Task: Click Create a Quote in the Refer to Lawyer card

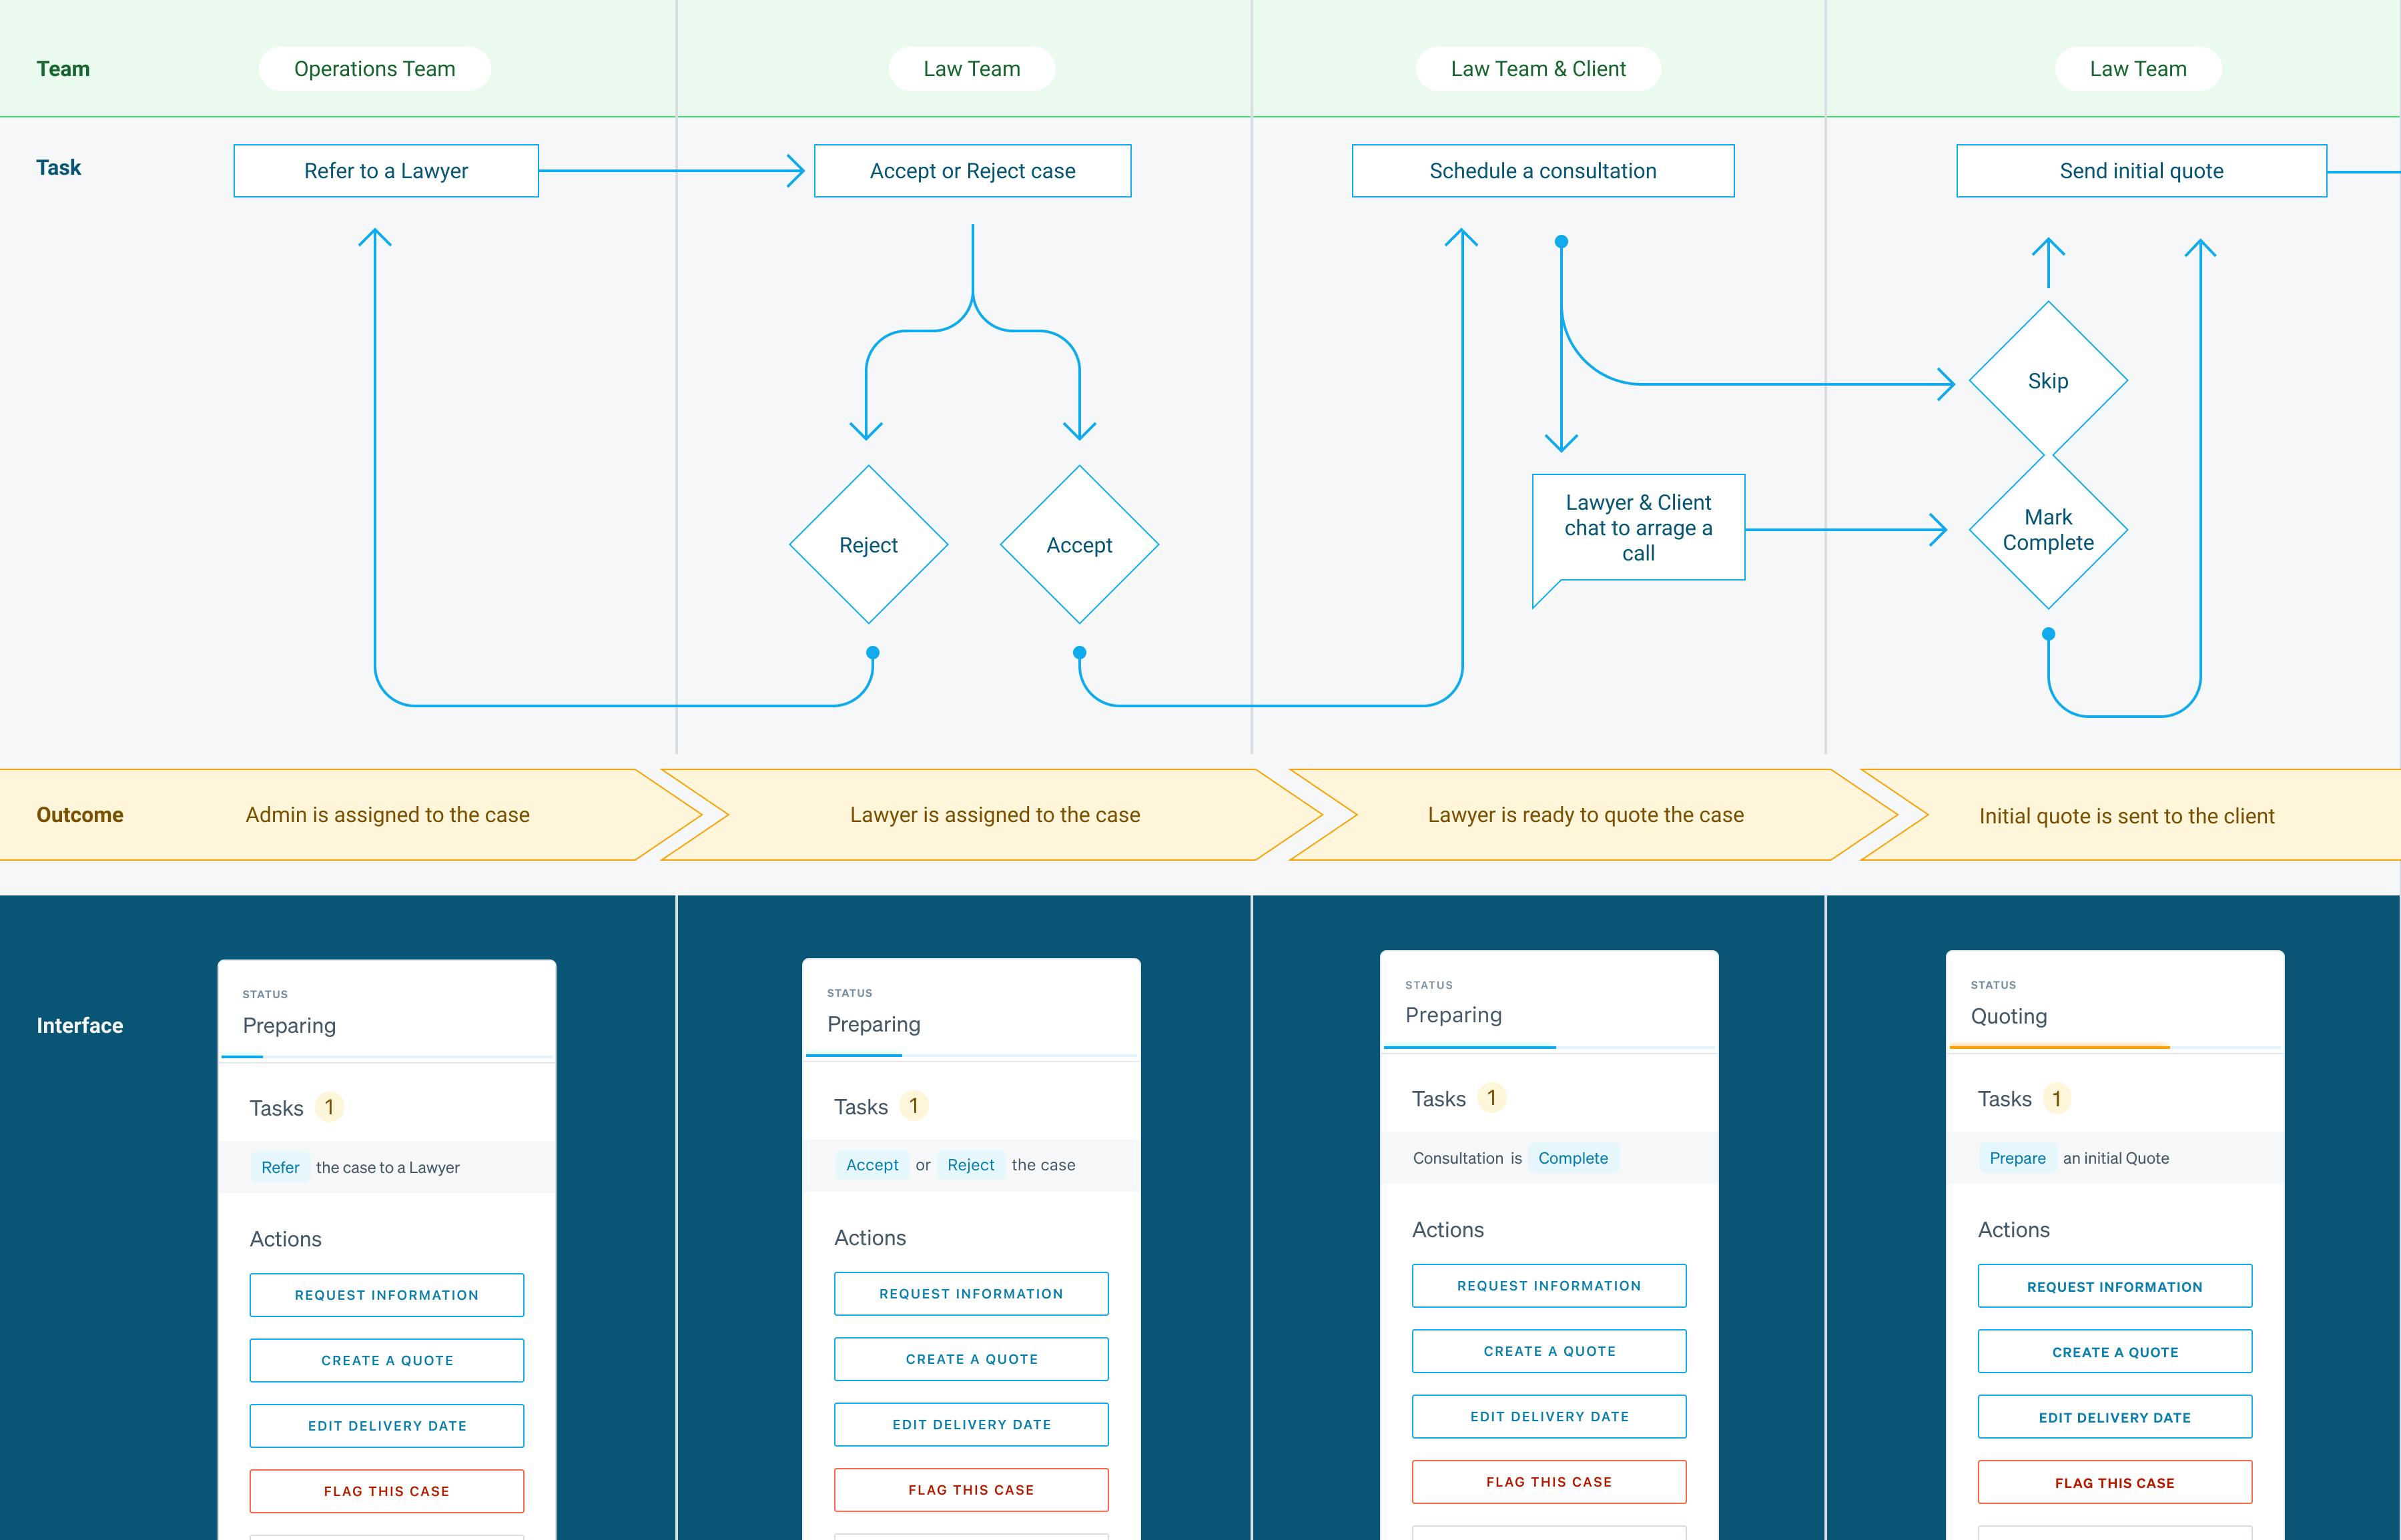Action: click(x=386, y=1360)
